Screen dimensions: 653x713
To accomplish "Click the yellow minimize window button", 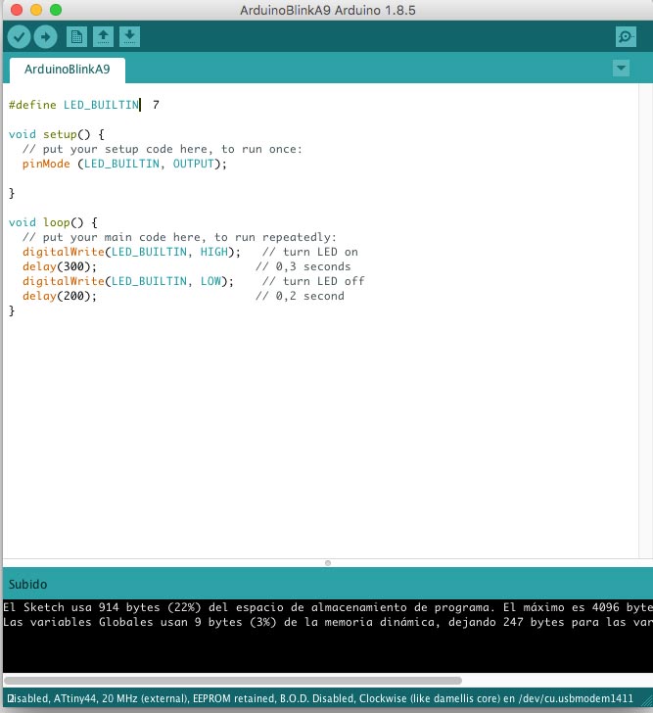I will pyautogui.click(x=36, y=10).
